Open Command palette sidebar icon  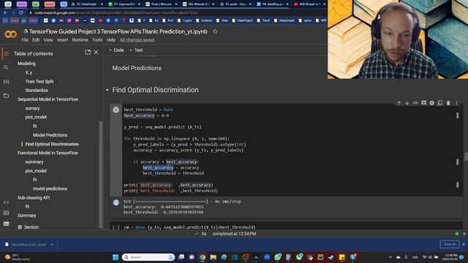6,213
